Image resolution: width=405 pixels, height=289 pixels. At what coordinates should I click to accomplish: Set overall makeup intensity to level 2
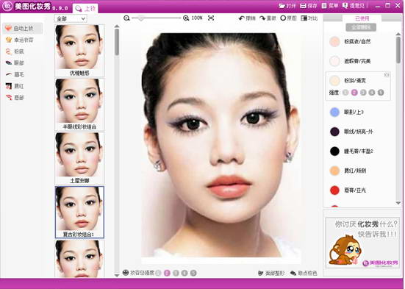point(167,273)
